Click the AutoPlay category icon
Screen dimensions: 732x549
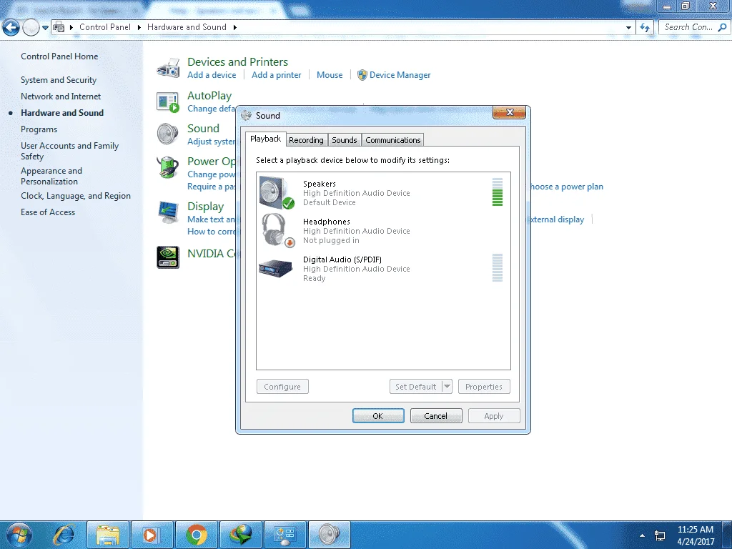point(168,102)
